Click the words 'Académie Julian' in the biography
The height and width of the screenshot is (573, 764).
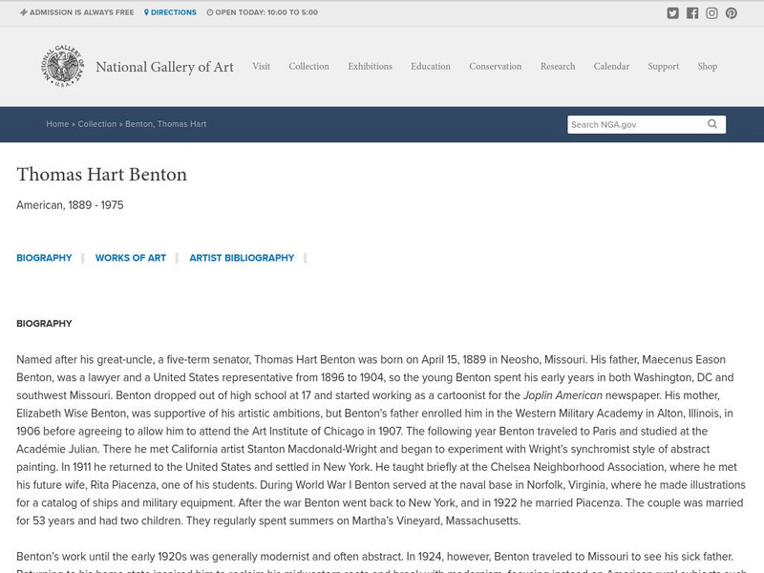[x=58, y=449]
